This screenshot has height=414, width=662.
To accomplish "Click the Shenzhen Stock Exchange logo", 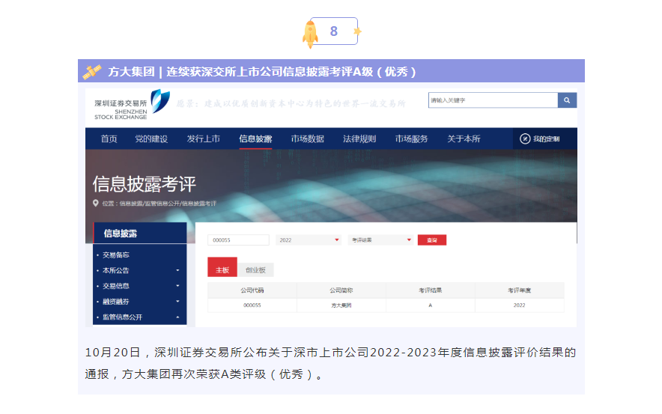I will pyautogui.click(x=132, y=105).
